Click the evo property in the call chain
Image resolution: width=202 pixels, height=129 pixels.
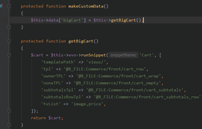(x=72, y=55)
